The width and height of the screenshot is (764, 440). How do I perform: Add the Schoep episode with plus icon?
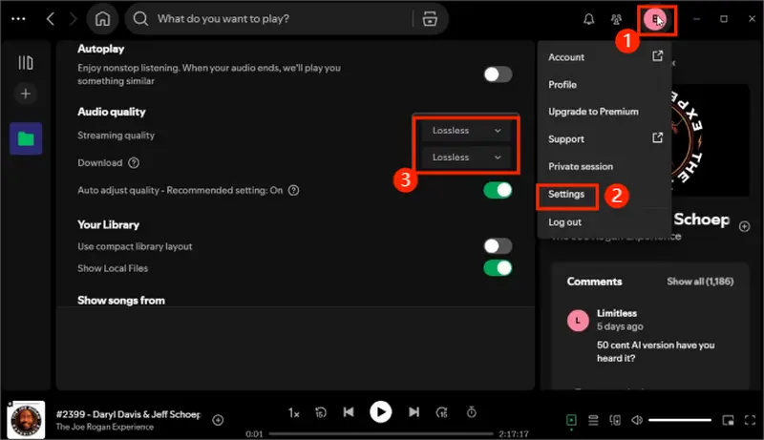(744, 226)
